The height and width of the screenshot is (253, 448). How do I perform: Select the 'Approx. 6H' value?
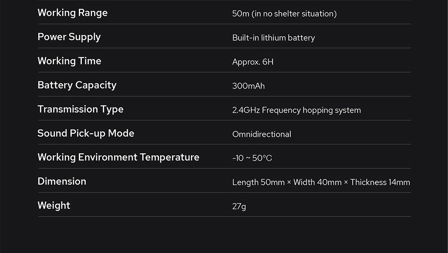tap(253, 62)
